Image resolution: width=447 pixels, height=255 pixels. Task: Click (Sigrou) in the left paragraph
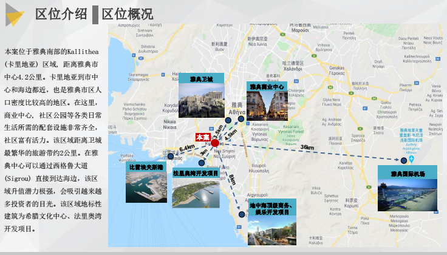coord(18,178)
